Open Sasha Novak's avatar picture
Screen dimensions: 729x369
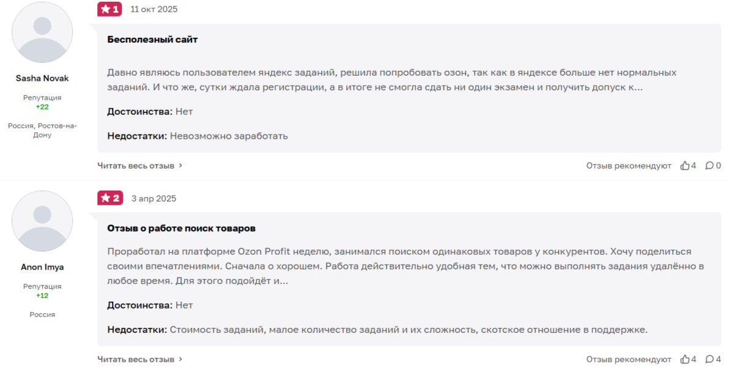tap(42, 32)
